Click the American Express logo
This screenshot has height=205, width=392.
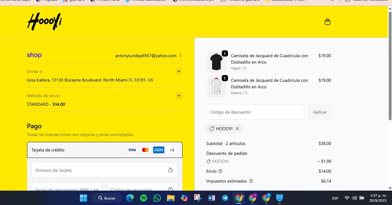159,150
